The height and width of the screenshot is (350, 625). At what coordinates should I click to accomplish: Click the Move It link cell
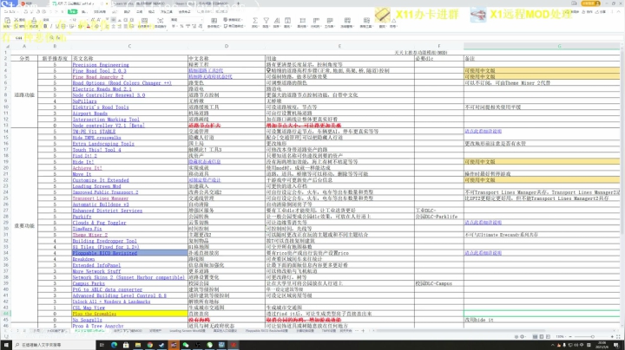(129, 174)
